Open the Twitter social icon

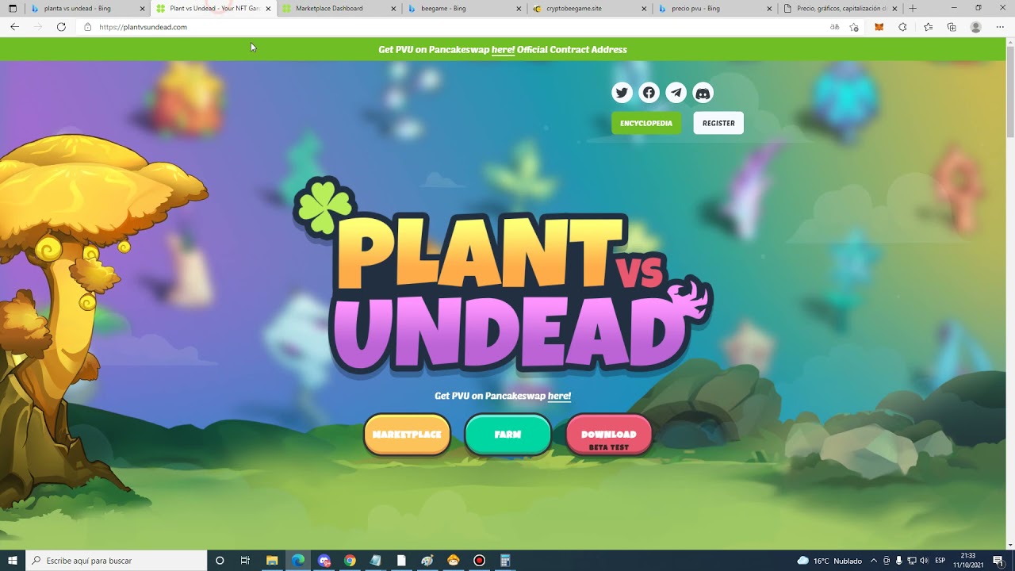pyautogui.click(x=622, y=93)
